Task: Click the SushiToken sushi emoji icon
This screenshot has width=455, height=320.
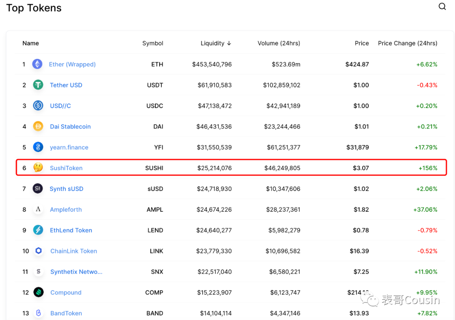Action: coord(38,168)
